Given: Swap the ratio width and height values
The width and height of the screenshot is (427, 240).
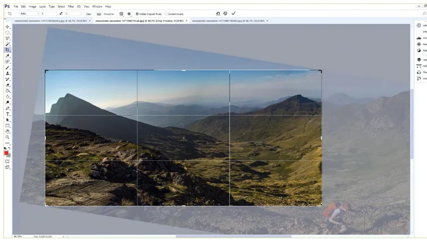Looking at the screenshot, I should point(61,13).
